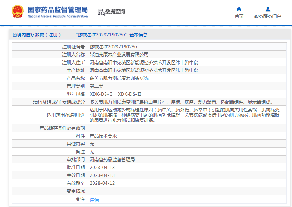
Task: Click the 变更情况 row label
Action: pos(76,191)
